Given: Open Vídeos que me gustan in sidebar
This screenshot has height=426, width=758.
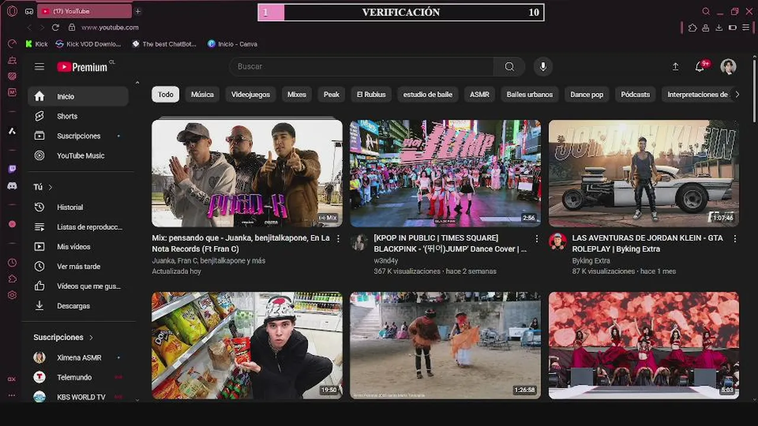Looking at the screenshot, I should coord(78,286).
